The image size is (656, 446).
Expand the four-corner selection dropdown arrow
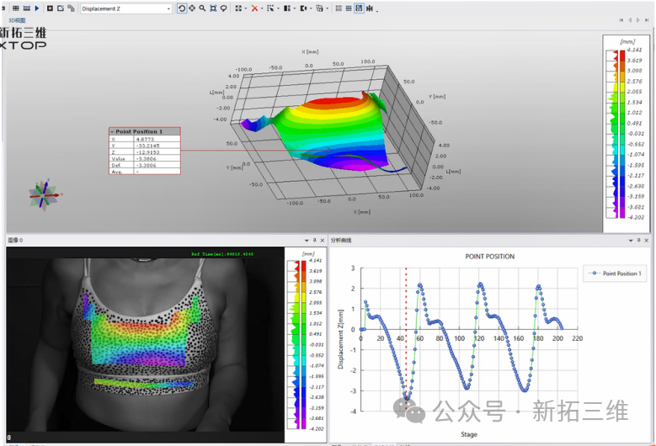pos(245,8)
